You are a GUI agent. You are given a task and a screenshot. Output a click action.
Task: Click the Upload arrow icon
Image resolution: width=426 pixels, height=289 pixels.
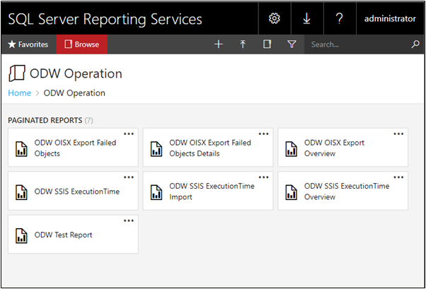coord(243,44)
